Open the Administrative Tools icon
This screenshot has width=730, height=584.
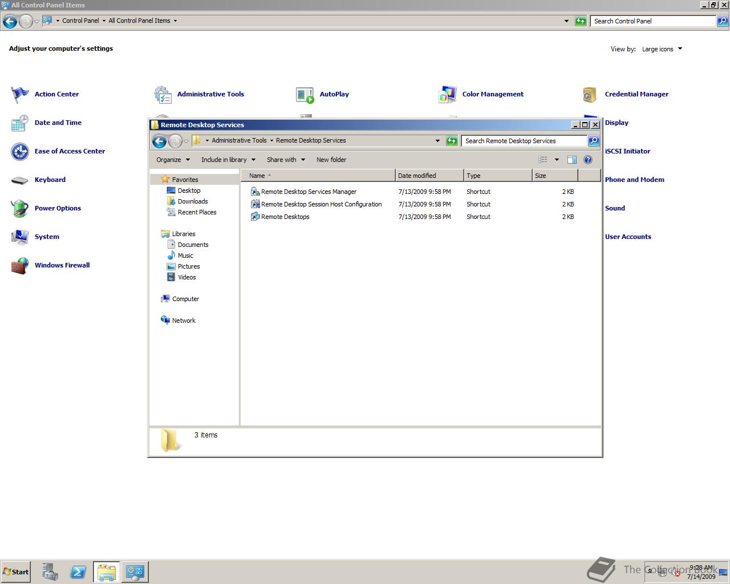coord(163,95)
